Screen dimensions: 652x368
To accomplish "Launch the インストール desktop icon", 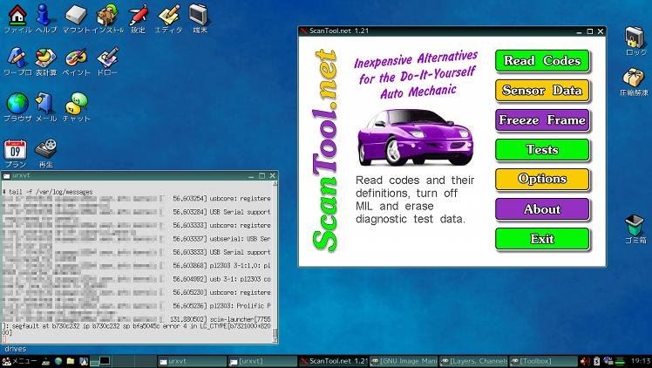I will point(108,18).
